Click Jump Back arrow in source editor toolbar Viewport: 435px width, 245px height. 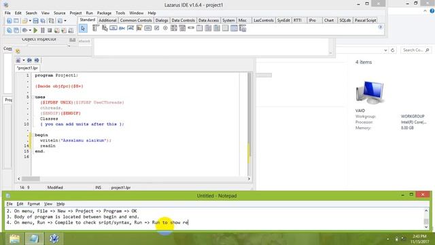(x=29, y=61)
